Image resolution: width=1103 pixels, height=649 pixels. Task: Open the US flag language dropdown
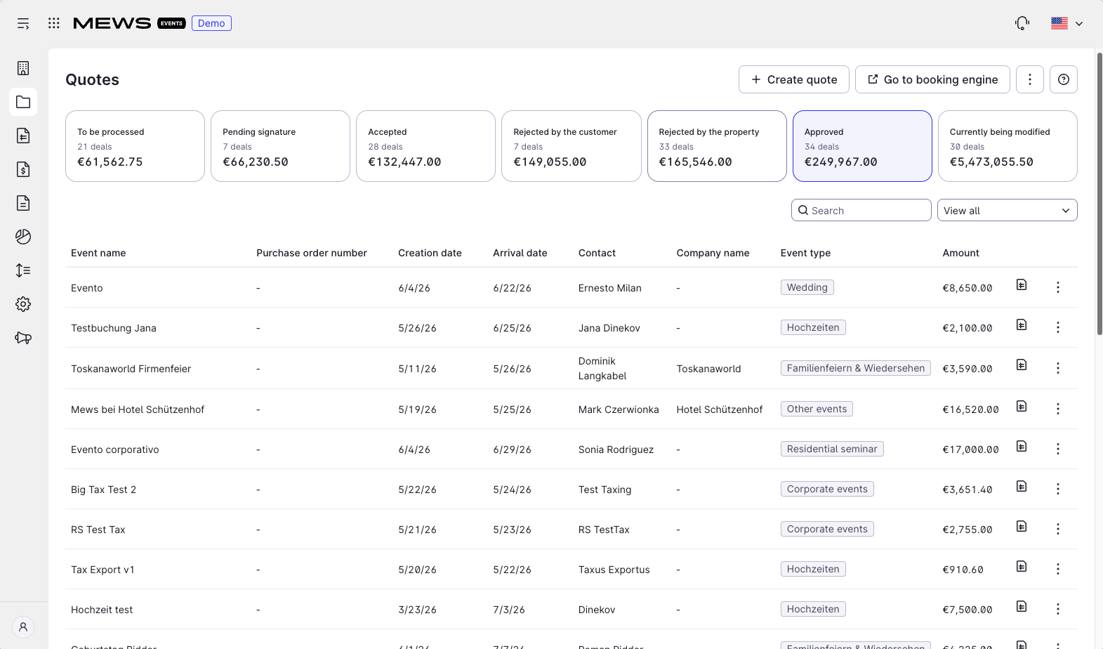coord(1066,23)
